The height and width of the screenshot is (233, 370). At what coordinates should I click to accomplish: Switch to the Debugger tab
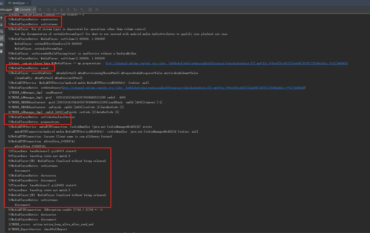click(x=6, y=10)
